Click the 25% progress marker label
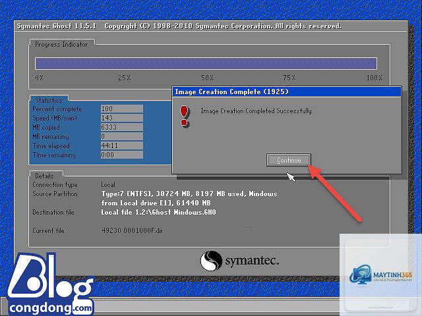422x316 pixels. pos(125,78)
